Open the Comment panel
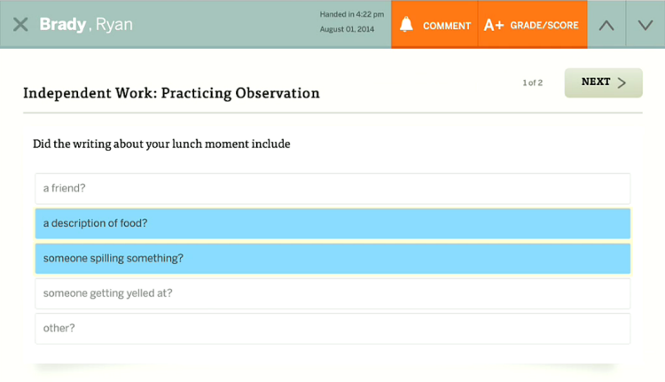 pyautogui.click(x=434, y=24)
